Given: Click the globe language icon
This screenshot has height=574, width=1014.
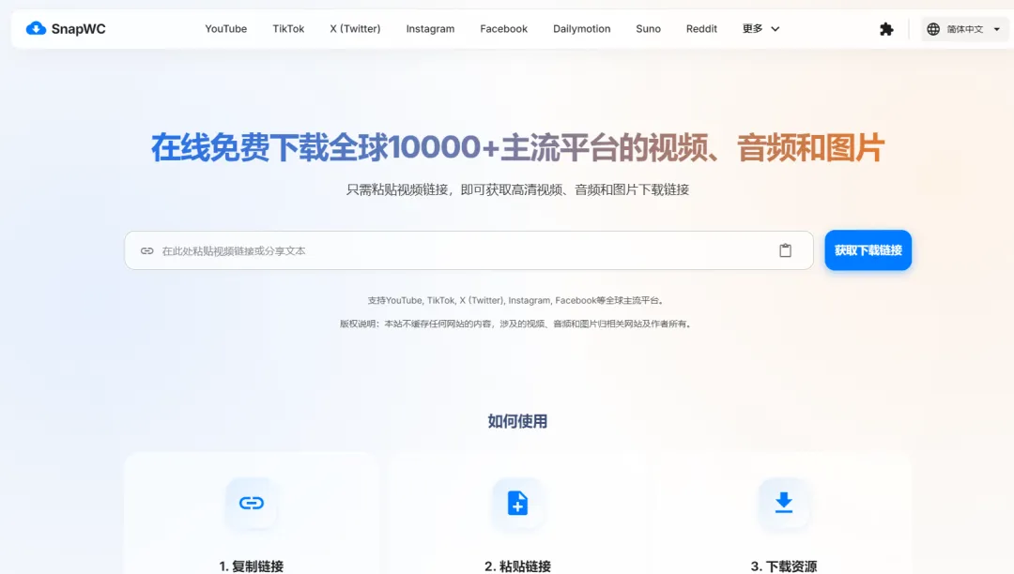Looking at the screenshot, I should [x=933, y=29].
